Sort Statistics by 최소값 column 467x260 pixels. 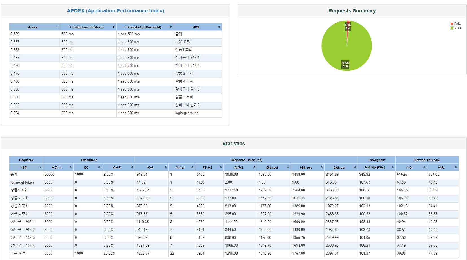182,168
